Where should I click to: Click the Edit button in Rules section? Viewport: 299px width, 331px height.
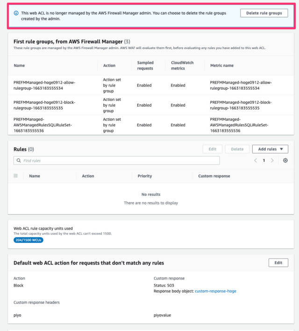212,149
